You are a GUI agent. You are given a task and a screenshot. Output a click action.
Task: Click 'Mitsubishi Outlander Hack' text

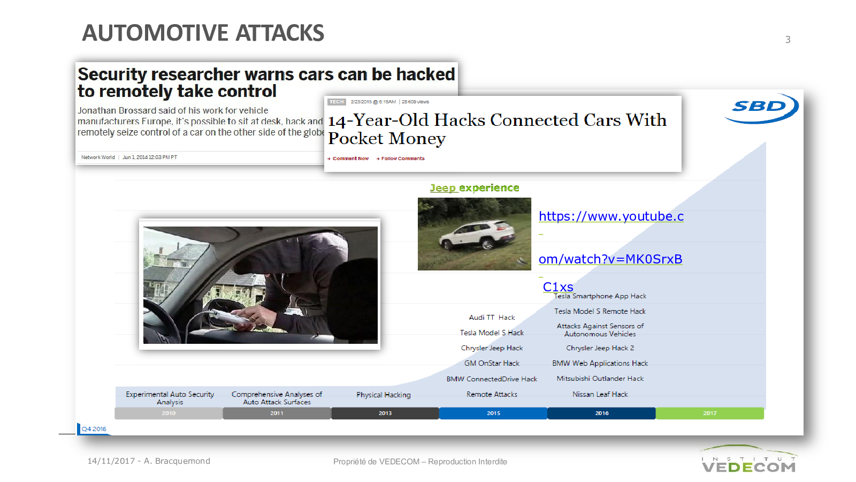(x=600, y=379)
